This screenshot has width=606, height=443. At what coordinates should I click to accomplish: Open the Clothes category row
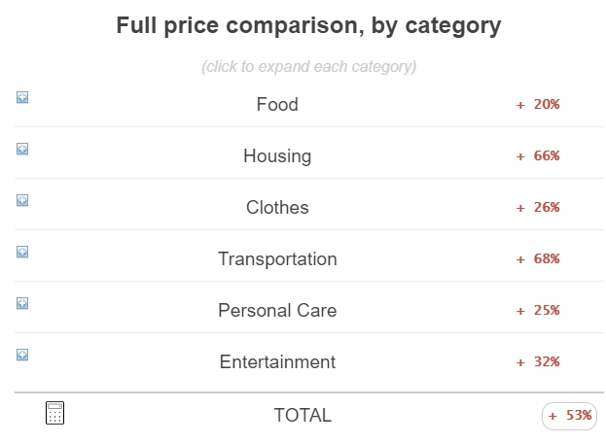click(309, 205)
